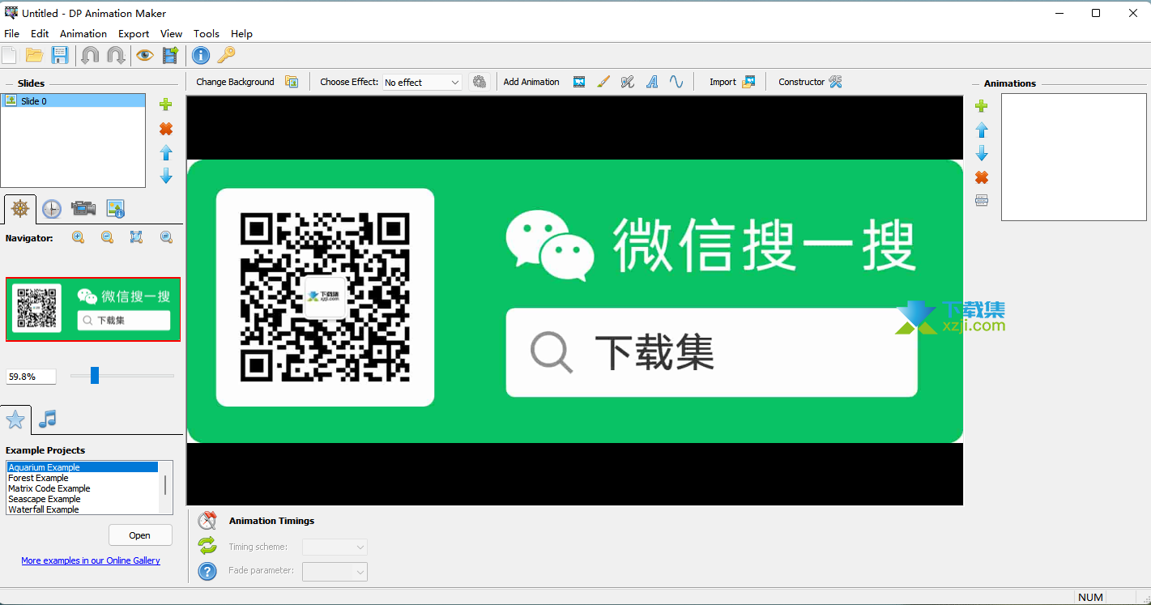
Task: Select Slide 0 in Slides list
Action: coord(73,101)
